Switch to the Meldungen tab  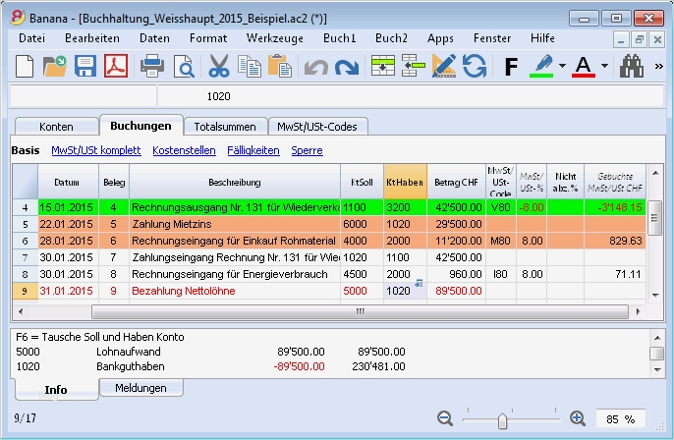point(141,388)
